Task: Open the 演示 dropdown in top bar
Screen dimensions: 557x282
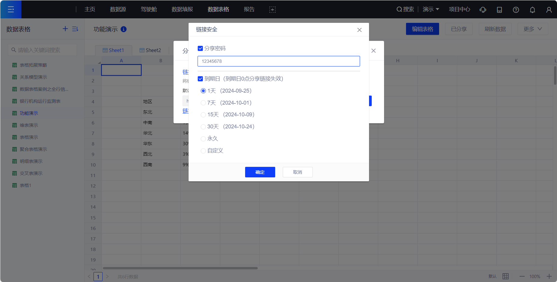Action: tap(431, 9)
